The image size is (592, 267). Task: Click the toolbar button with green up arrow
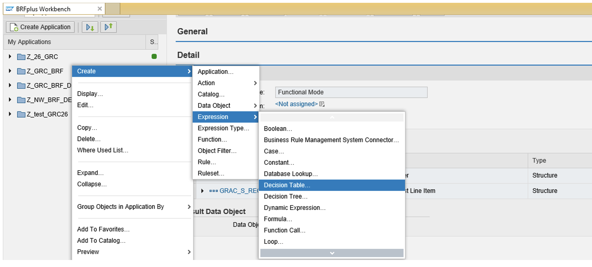(108, 27)
